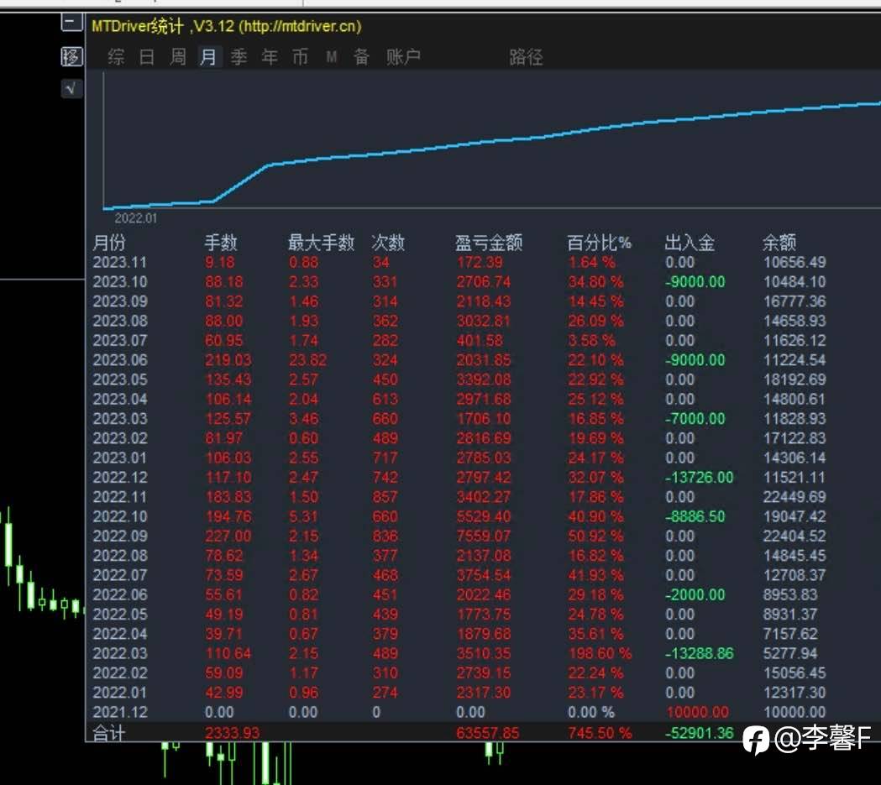This screenshot has width=881, height=785.
Task: Switch to the 综 summary tab
Action: coord(116,57)
